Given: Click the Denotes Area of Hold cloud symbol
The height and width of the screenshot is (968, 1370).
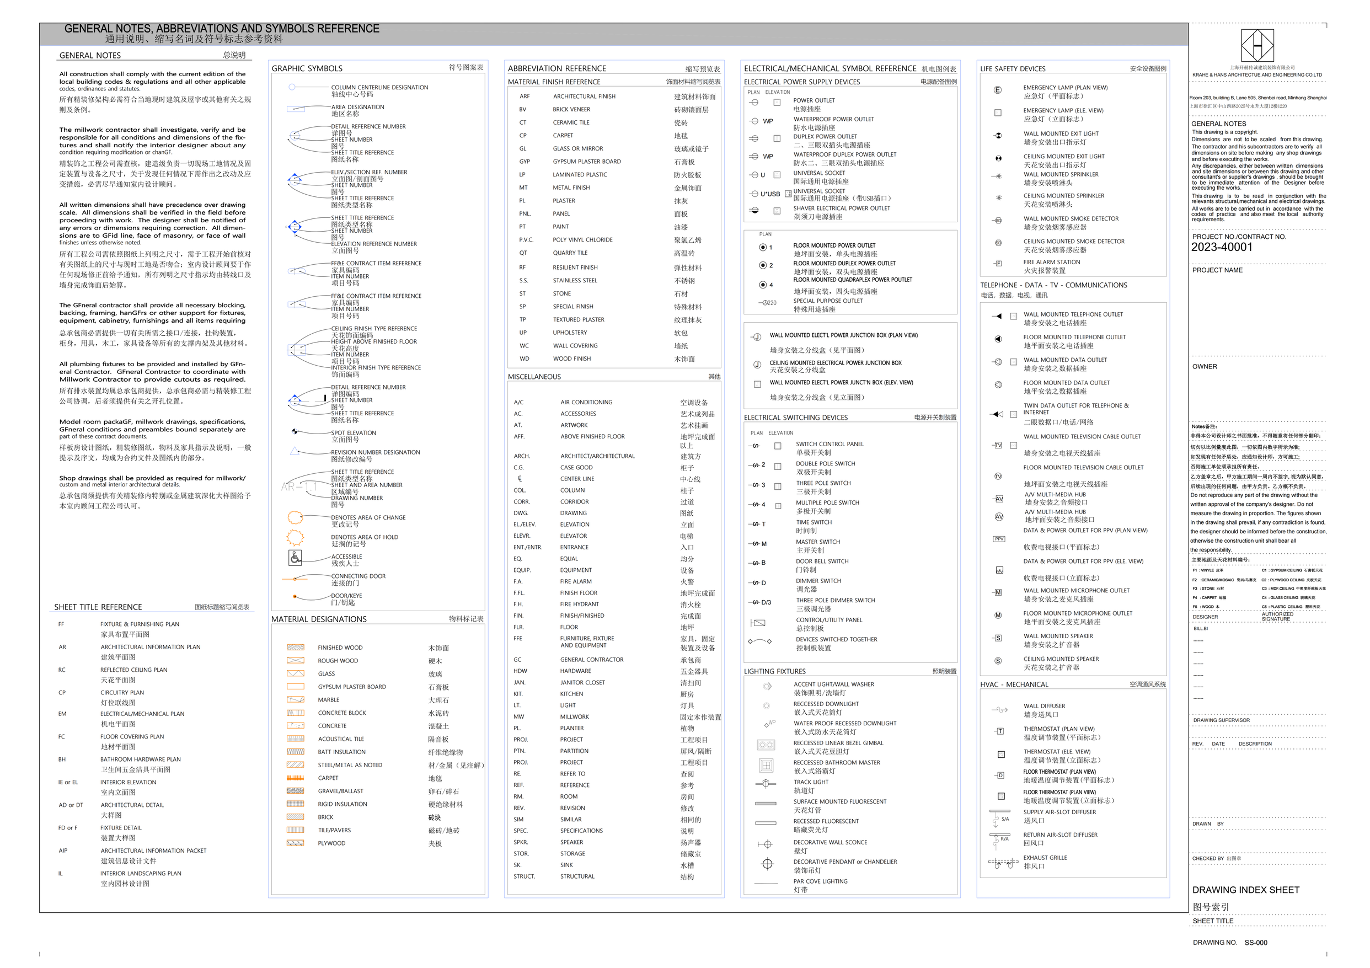Looking at the screenshot, I should 295,538.
